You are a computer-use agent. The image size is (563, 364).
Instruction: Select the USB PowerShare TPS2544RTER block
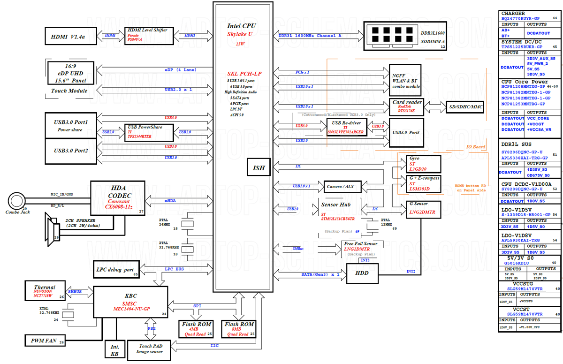tap(150, 132)
